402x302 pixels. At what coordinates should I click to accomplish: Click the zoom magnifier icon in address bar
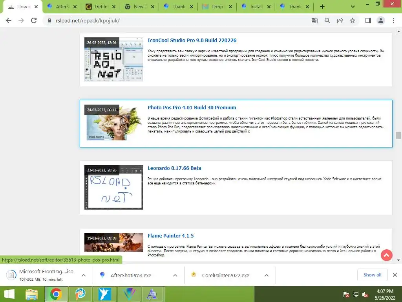click(327, 20)
